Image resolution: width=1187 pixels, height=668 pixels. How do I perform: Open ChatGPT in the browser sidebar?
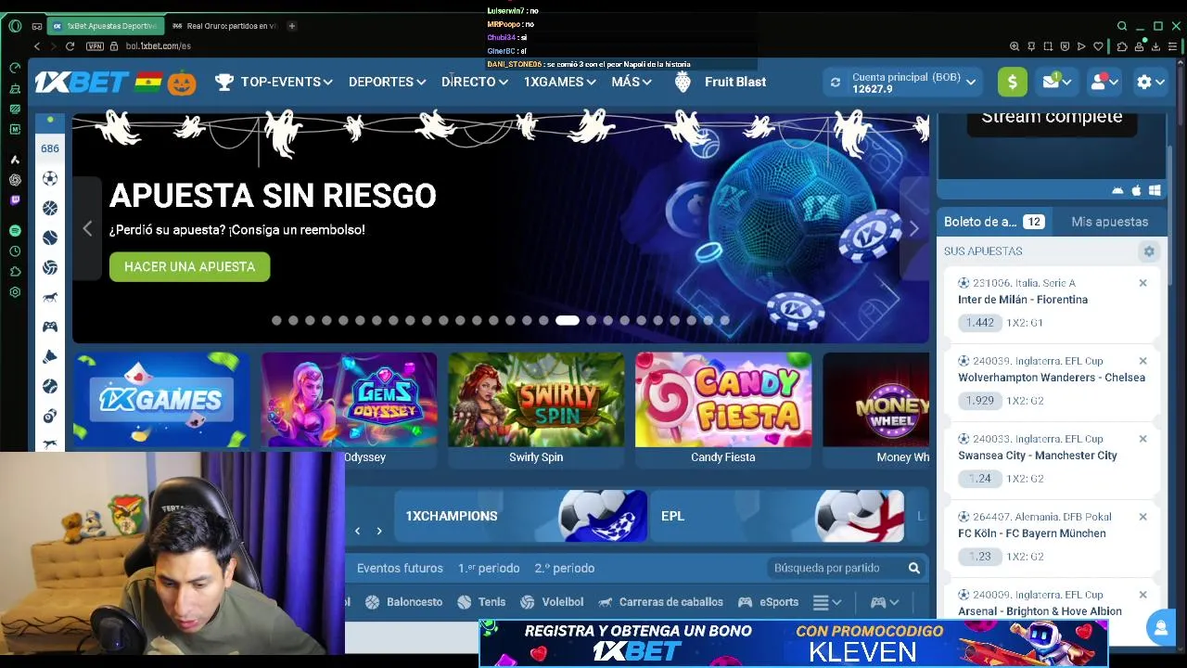point(15,180)
